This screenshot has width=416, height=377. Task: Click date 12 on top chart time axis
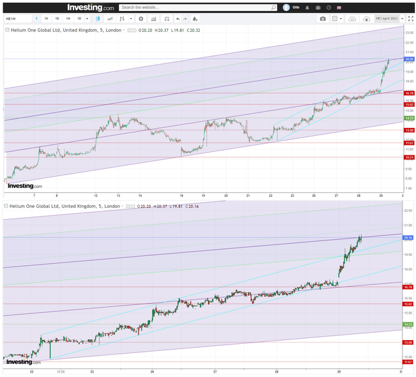(96, 196)
